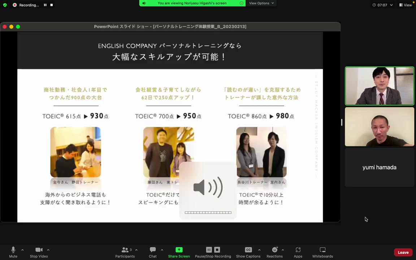This screenshot has width=416, height=260.
Task: Click the TOEIC 615 to 930 score text
Action: click(x=75, y=116)
